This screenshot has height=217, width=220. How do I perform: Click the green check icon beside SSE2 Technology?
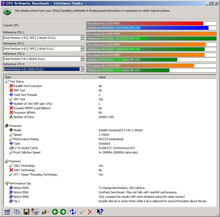[11, 166]
